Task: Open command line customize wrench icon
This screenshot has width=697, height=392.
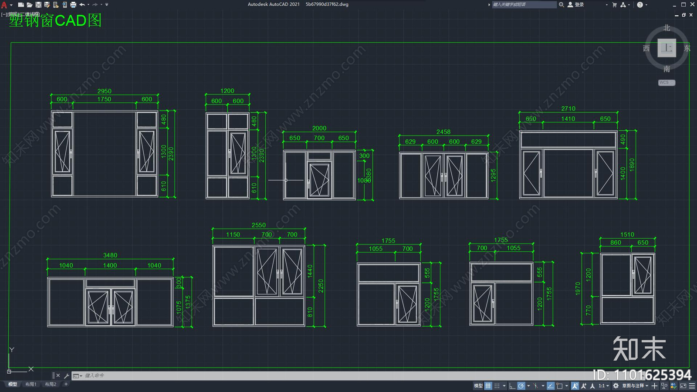Action: (x=66, y=375)
